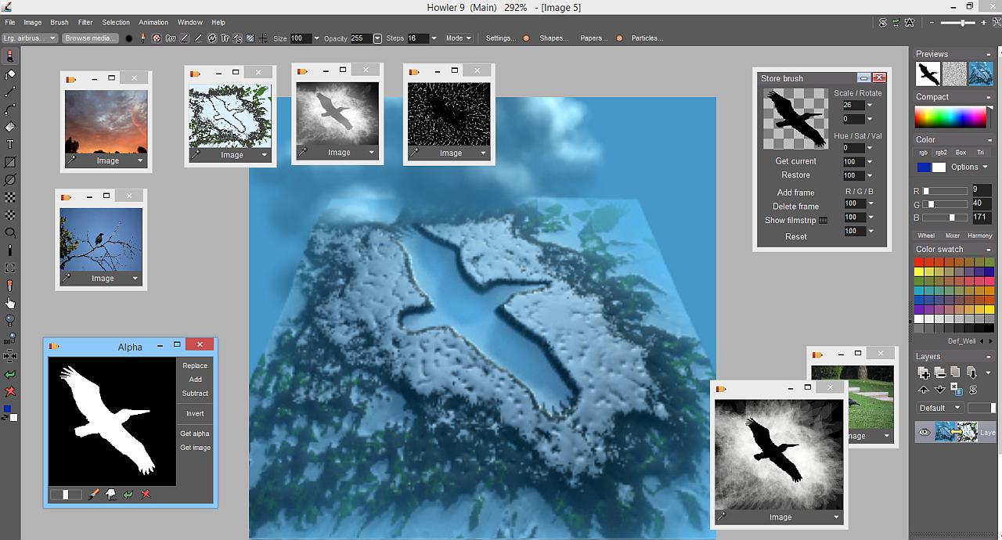
Task: Pick a yellow swatch from the Color swatch panel
Action: [x=917, y=272]
